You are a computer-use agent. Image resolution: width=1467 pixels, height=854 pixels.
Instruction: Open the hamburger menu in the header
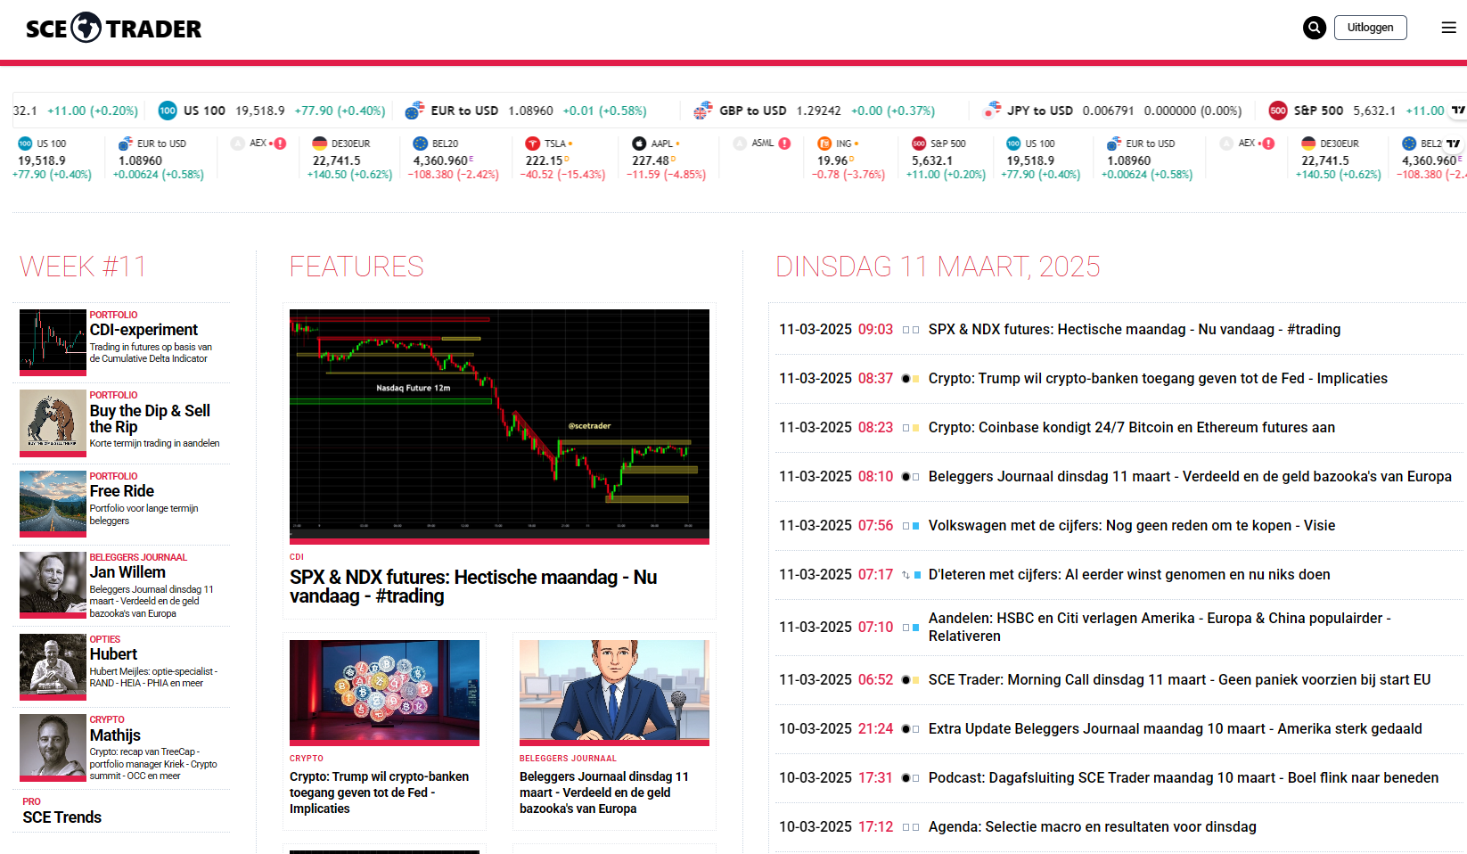[x=1449, y=28]
